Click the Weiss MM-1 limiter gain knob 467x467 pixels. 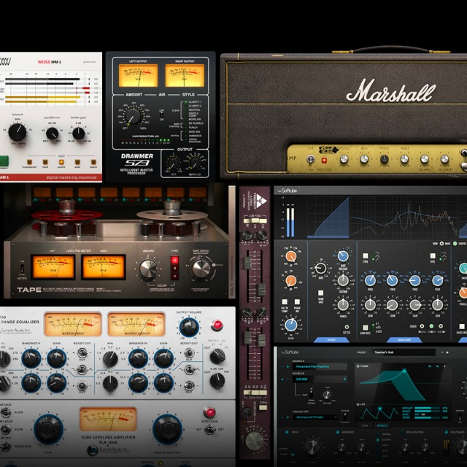[78, 133]
